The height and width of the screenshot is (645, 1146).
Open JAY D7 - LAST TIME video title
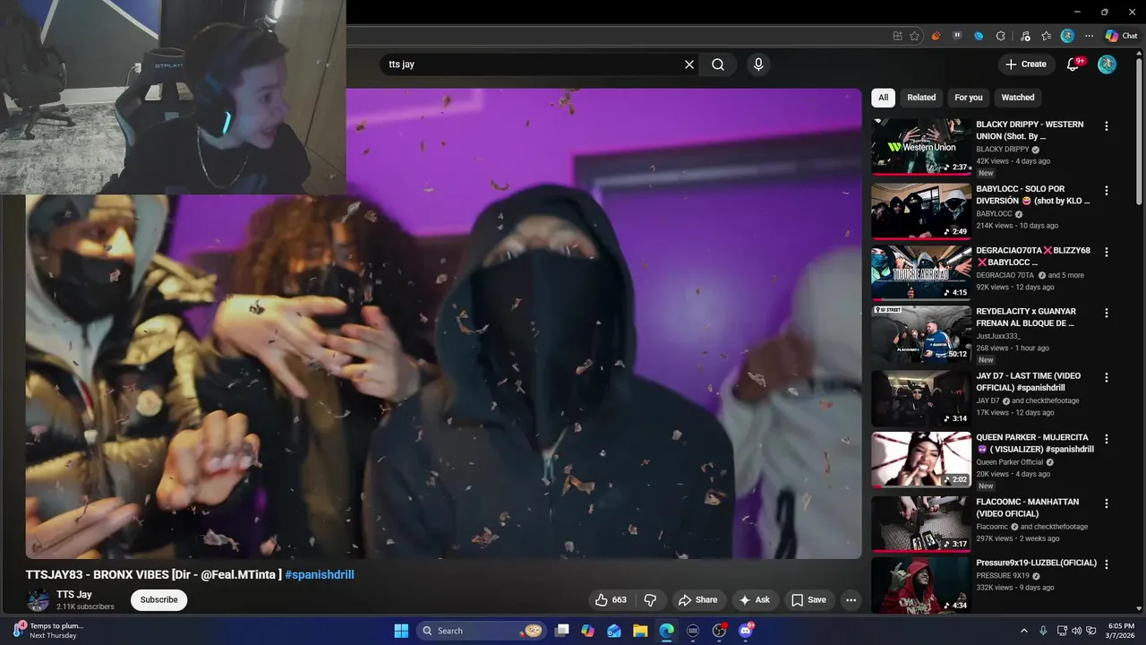[1028, 382]
